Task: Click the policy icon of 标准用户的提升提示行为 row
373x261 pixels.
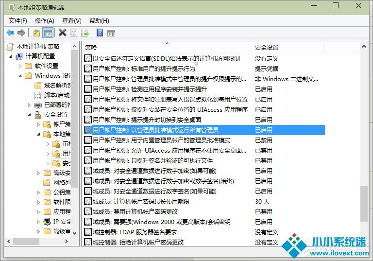Action: click(x=88, y=69)
